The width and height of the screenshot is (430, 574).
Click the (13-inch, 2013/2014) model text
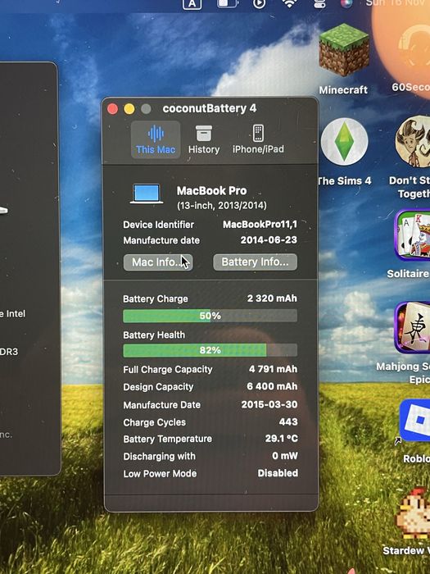click(222, 205)
